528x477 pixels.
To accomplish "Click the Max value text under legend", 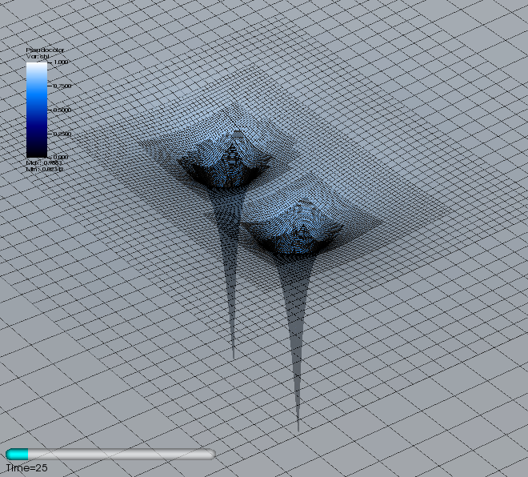I will click(45, 163).
